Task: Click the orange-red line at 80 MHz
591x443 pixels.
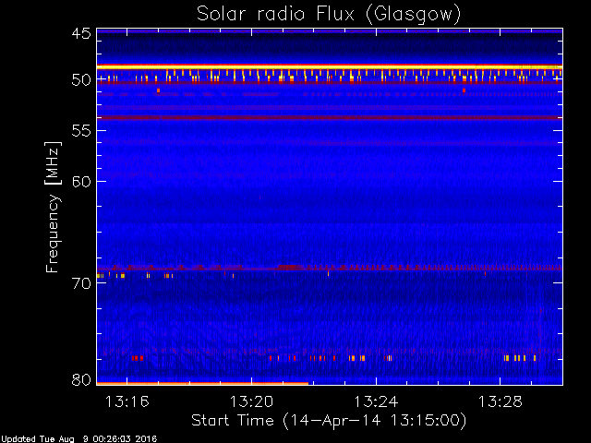Action: pyautogui.click(x=202, y=384)
